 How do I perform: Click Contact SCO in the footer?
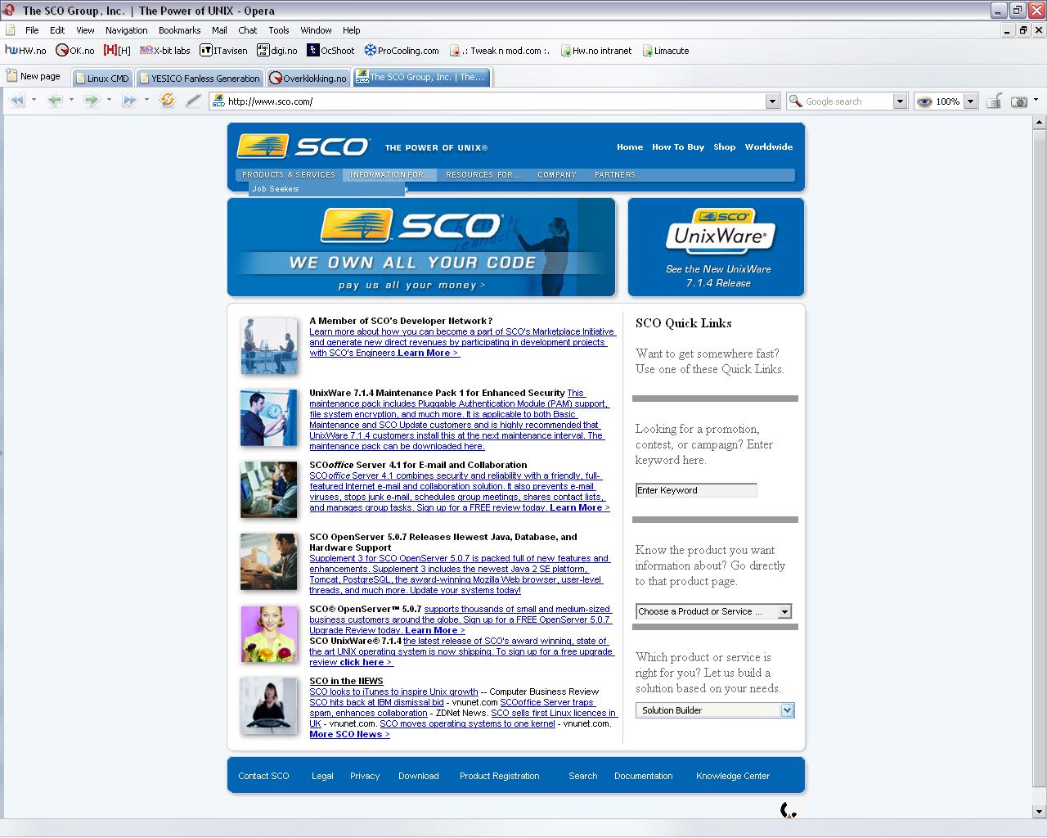pos(263,776)
